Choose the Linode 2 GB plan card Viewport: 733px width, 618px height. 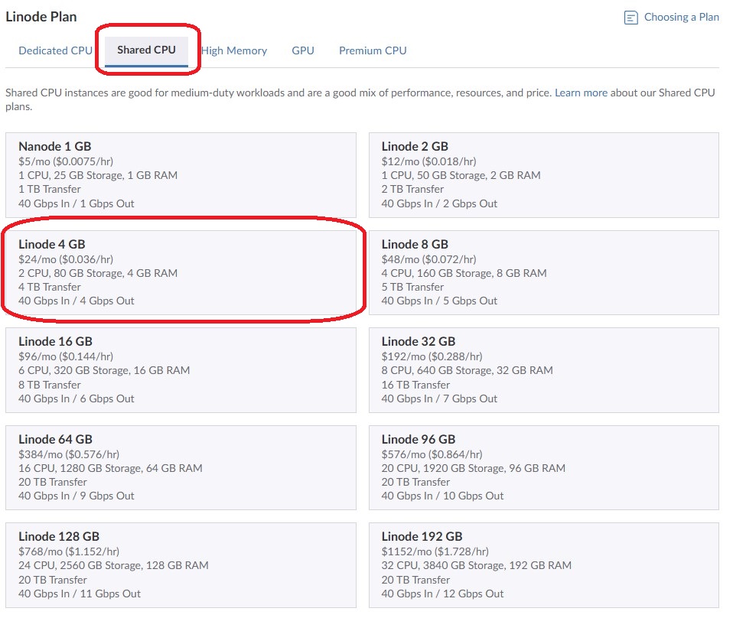pyautogui.click(x=544, y=175)
